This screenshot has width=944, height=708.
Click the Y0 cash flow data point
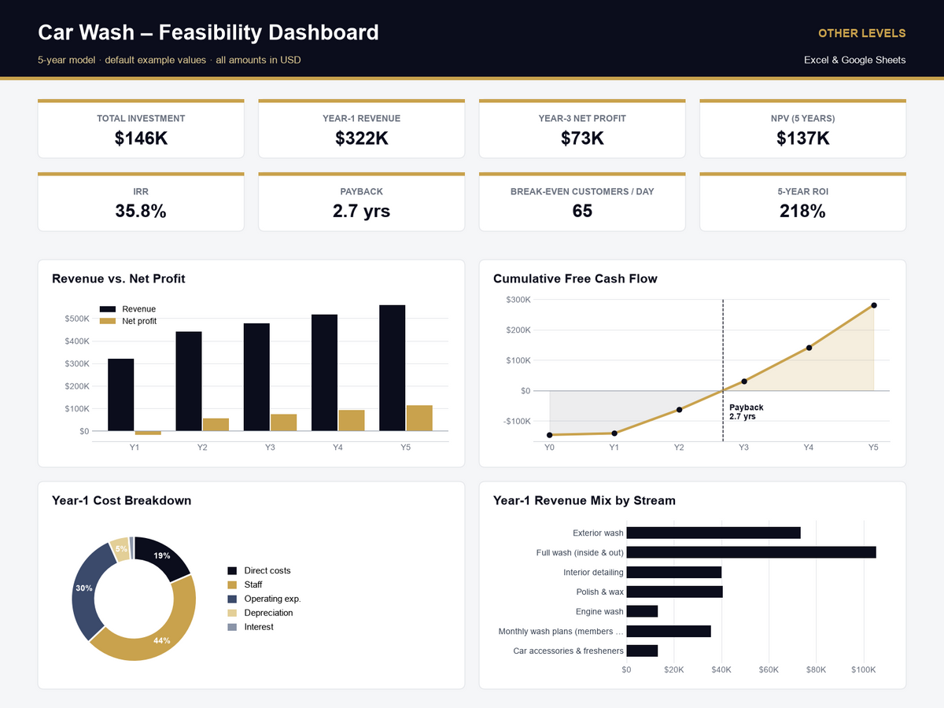coord(549,435)
